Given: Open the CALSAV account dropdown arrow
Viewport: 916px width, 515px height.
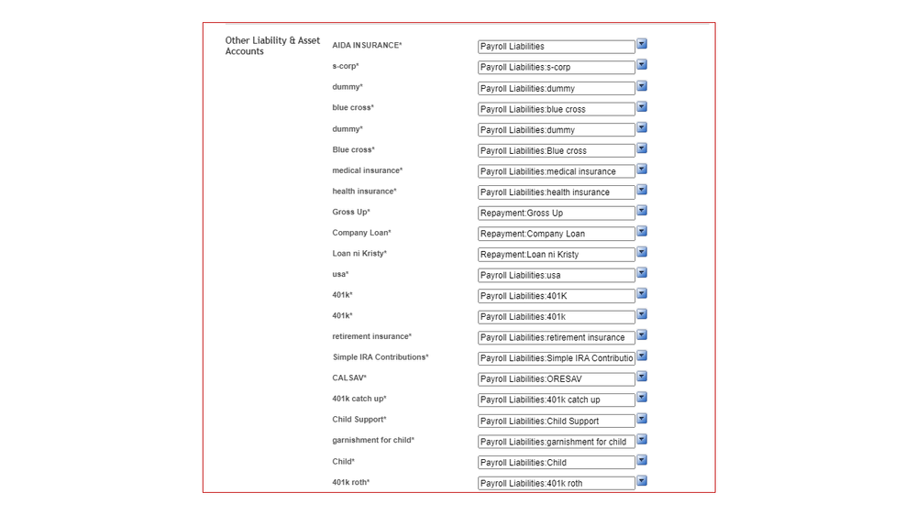Looking at the screenshot, I should point(642,377).
